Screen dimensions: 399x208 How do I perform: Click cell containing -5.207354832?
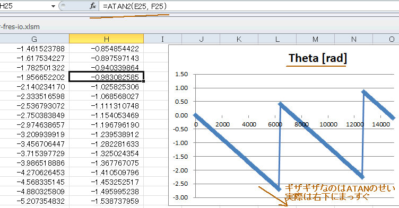pos(34,201)
